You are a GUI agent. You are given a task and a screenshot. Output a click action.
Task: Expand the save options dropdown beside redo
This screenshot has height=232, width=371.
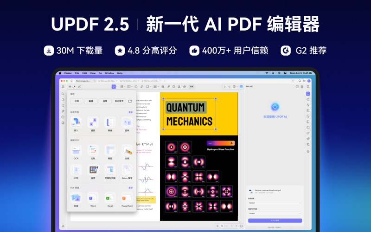[237, 87]
